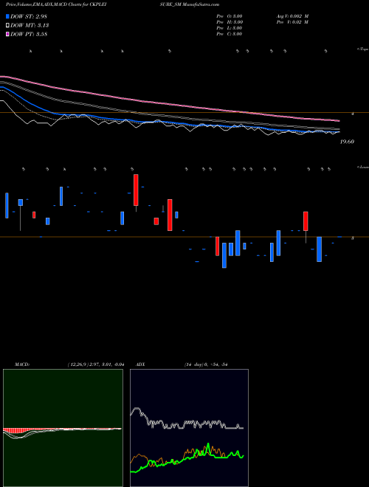This screenshot has height=487, width=369.
Task: Click the axis label '3' on the candlestick chart
Action: (x=353, y=238)
